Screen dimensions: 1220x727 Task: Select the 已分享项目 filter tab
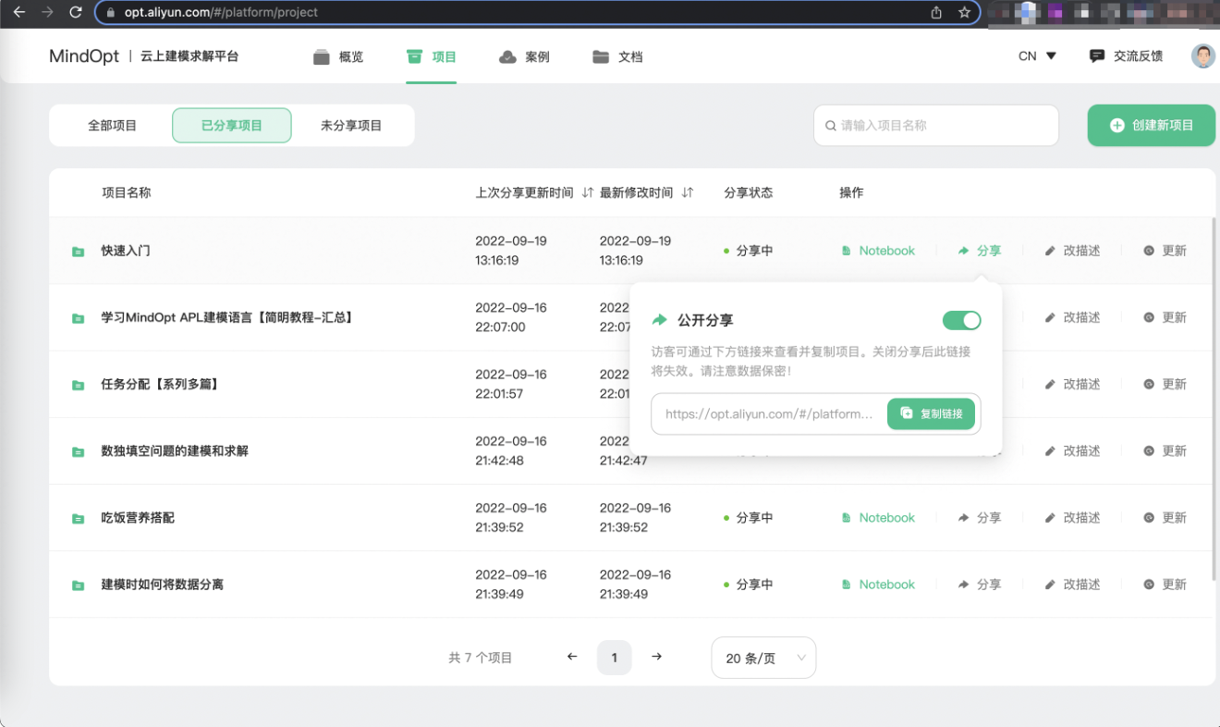(232, 125)
